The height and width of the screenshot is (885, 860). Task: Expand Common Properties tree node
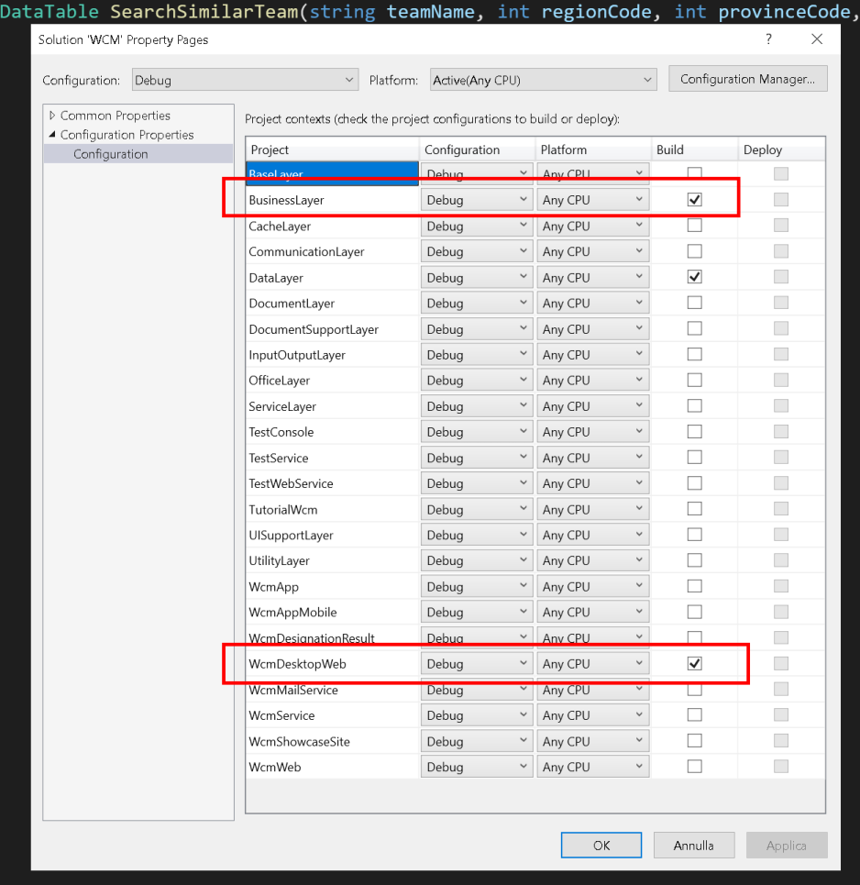click(x=52, y=116)
